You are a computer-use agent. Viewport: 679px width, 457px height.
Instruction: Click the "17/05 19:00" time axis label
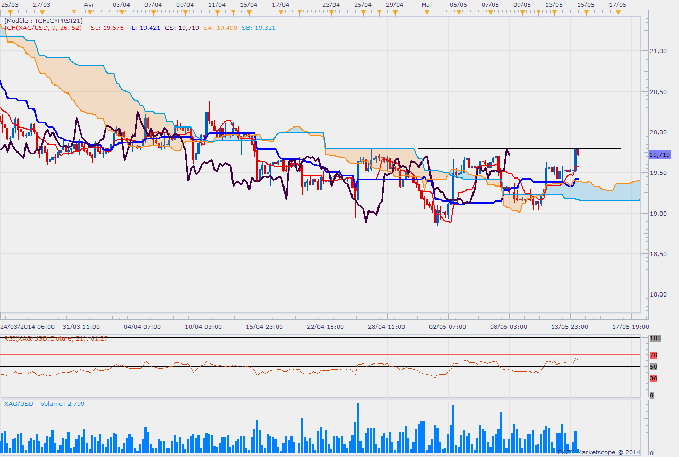[x=630, y=327]
